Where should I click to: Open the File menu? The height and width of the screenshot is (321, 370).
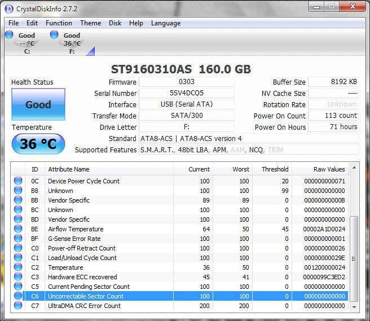(x=14, y=23)
